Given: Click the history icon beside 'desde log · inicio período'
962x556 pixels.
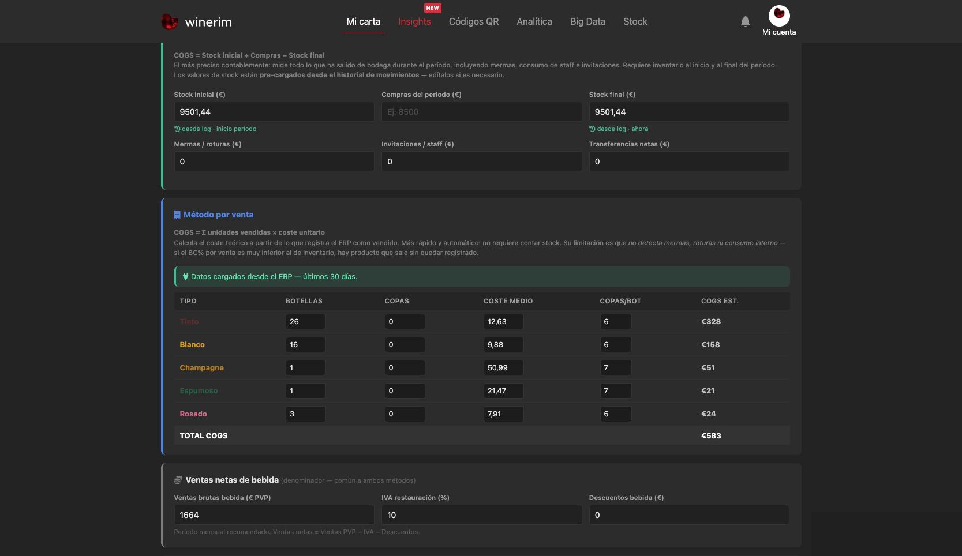Looking at the screenshot, I should point(177,129).
